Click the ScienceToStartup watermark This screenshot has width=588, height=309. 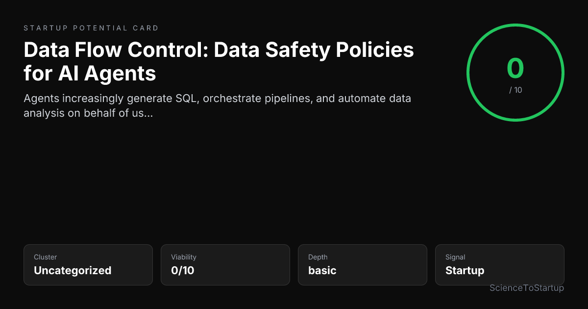click(527, 288)
